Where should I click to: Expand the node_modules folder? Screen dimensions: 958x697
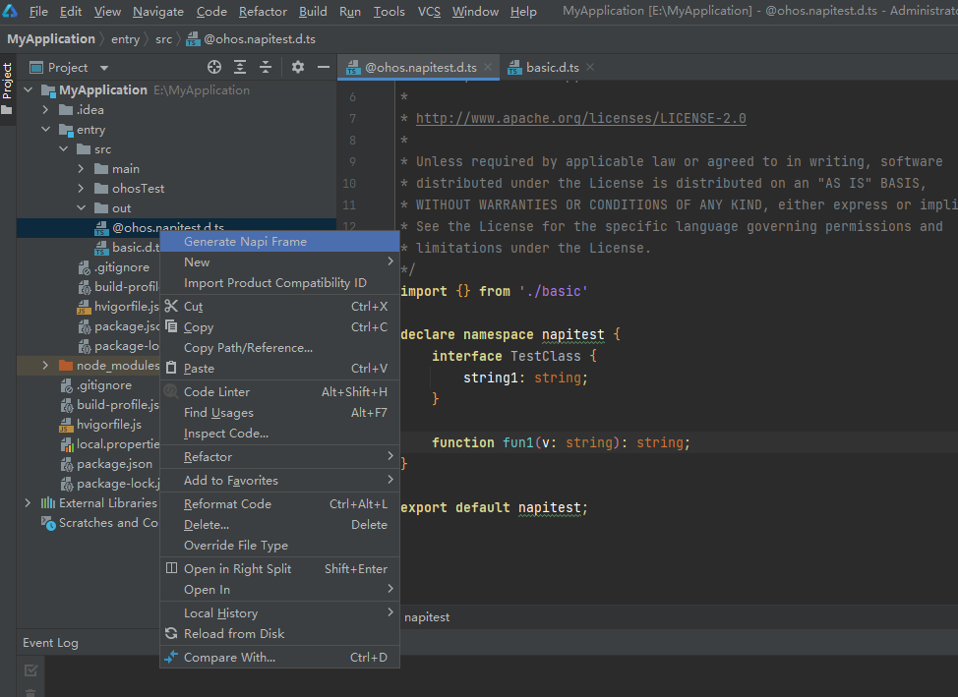coord(45,366)
